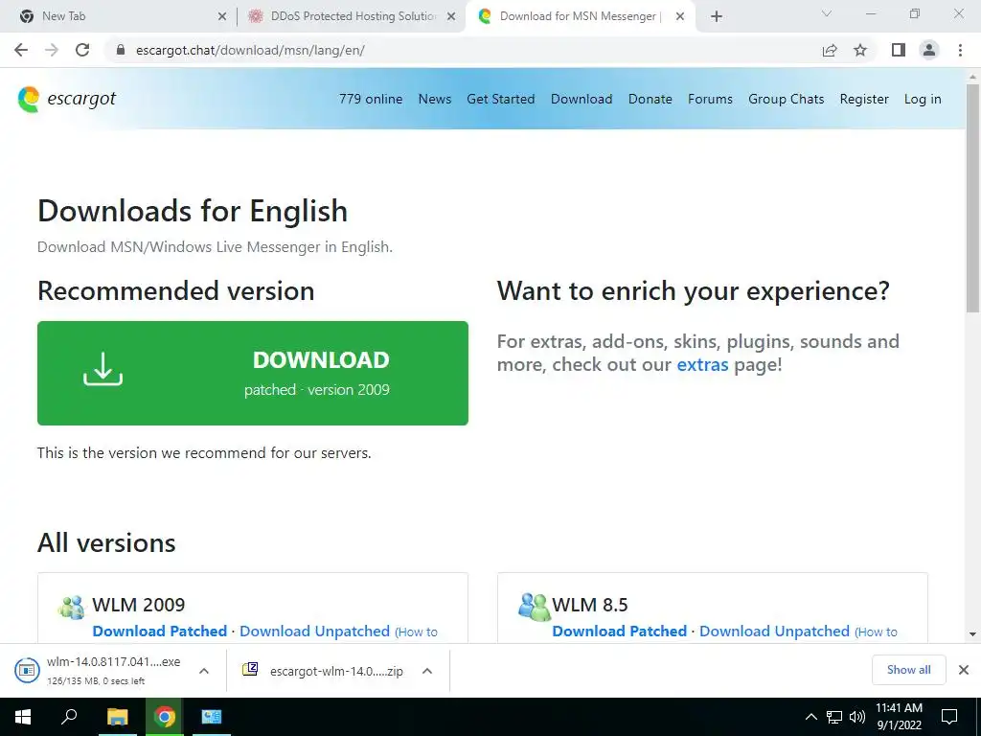Open the Chrome profile avatar

[929, 50]
